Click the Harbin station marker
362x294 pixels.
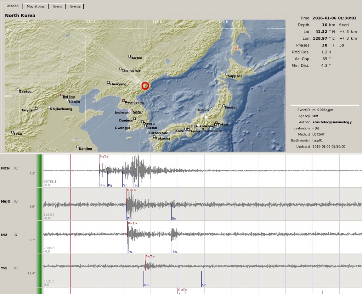click(129, 56)
